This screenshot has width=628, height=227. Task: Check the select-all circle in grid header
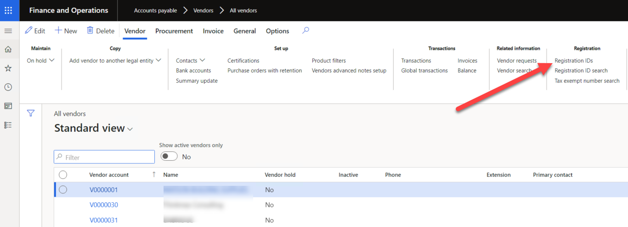tap(63, 174)
